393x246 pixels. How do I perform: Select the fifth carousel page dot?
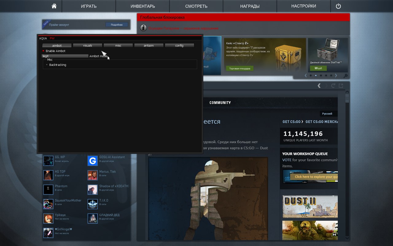coord(331,75)
